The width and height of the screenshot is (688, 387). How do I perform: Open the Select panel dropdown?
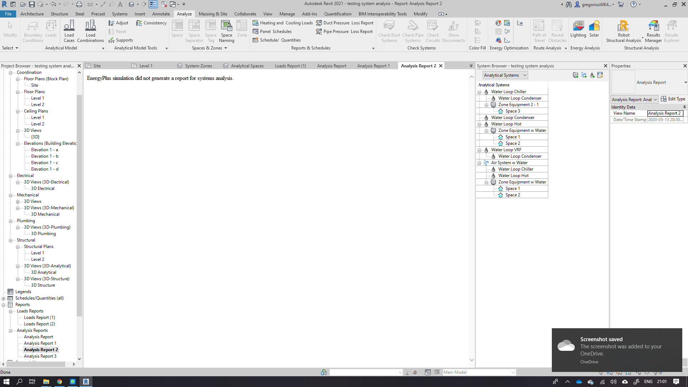click(x=10, y=48)
